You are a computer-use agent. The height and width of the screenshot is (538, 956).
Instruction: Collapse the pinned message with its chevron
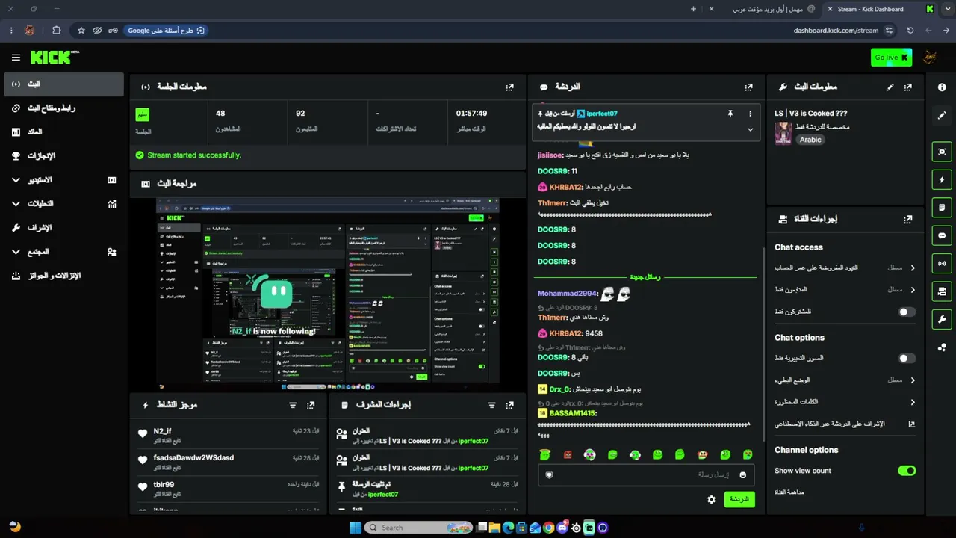click(x=750, y=129)
